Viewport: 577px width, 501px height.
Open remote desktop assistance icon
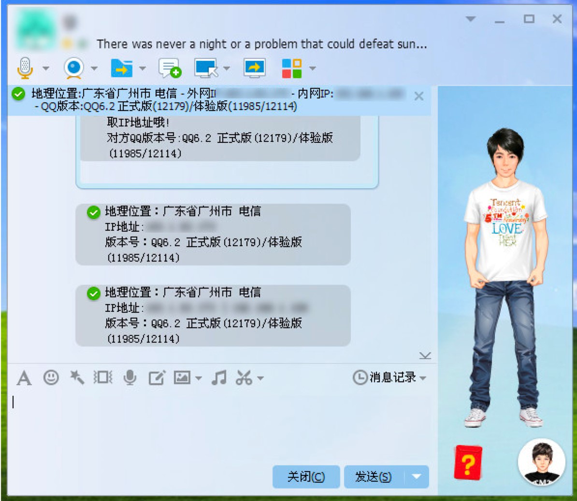click(x=206, y=68)
